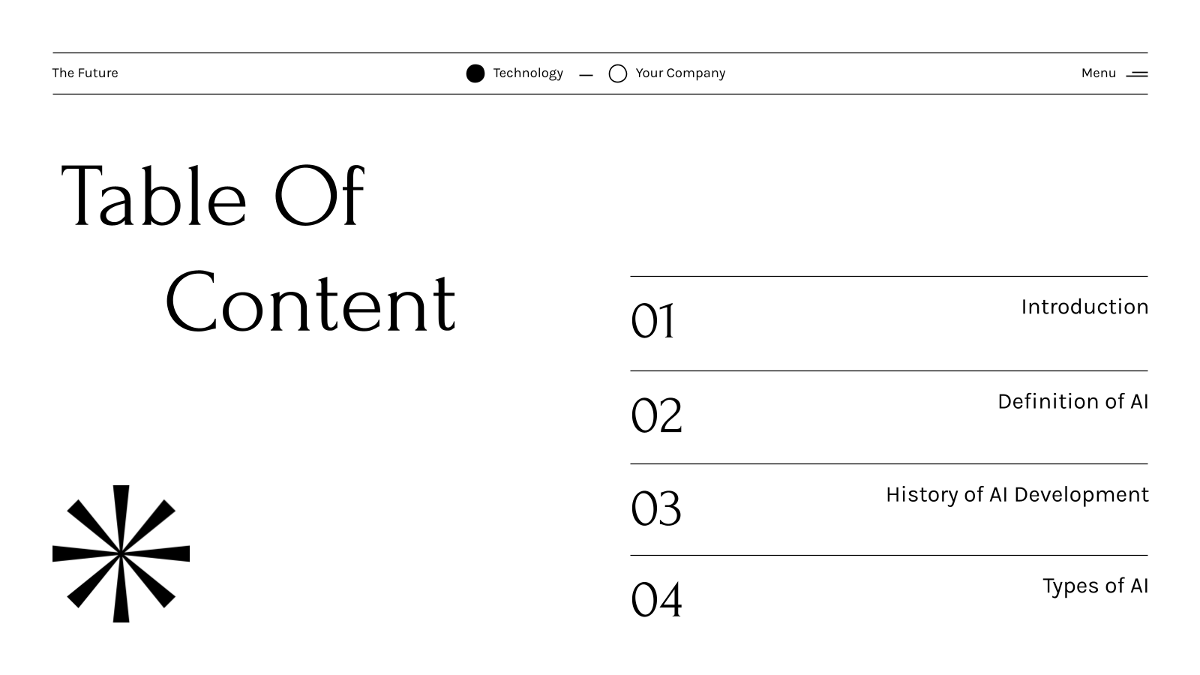This screenshot has width=1200, height=675.
Task: Open the Definition of AI entry
Action: (1072, 401)
